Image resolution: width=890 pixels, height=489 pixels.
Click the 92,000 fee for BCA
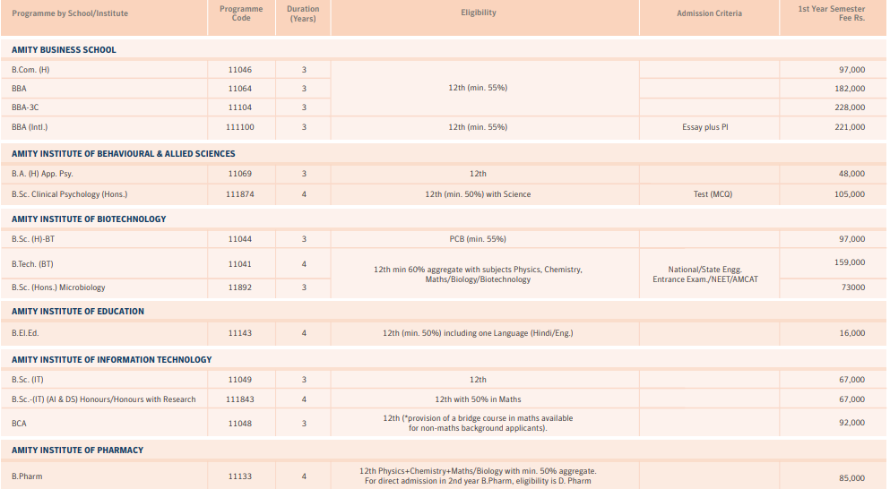(851, 423)
